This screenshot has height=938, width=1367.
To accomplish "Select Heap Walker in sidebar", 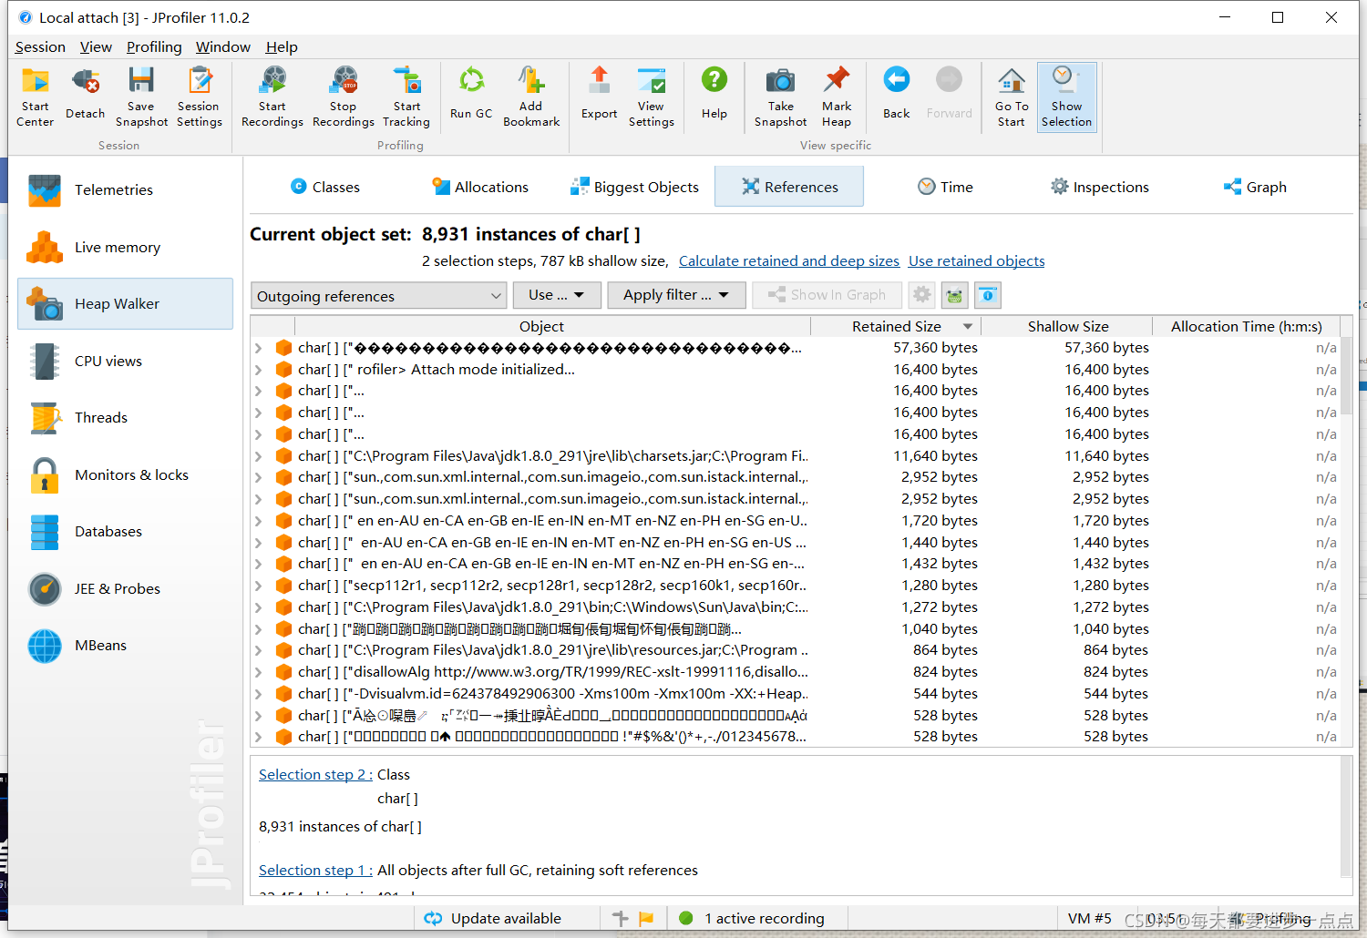I will tap(125, 303).
